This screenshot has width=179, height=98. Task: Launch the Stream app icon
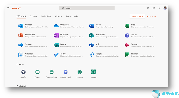tap(127, 45)
